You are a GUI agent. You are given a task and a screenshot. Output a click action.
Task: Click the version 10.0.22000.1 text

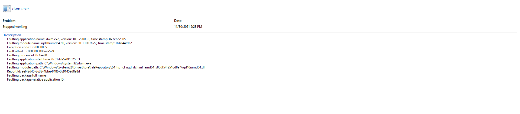click(x=81, y=39)
